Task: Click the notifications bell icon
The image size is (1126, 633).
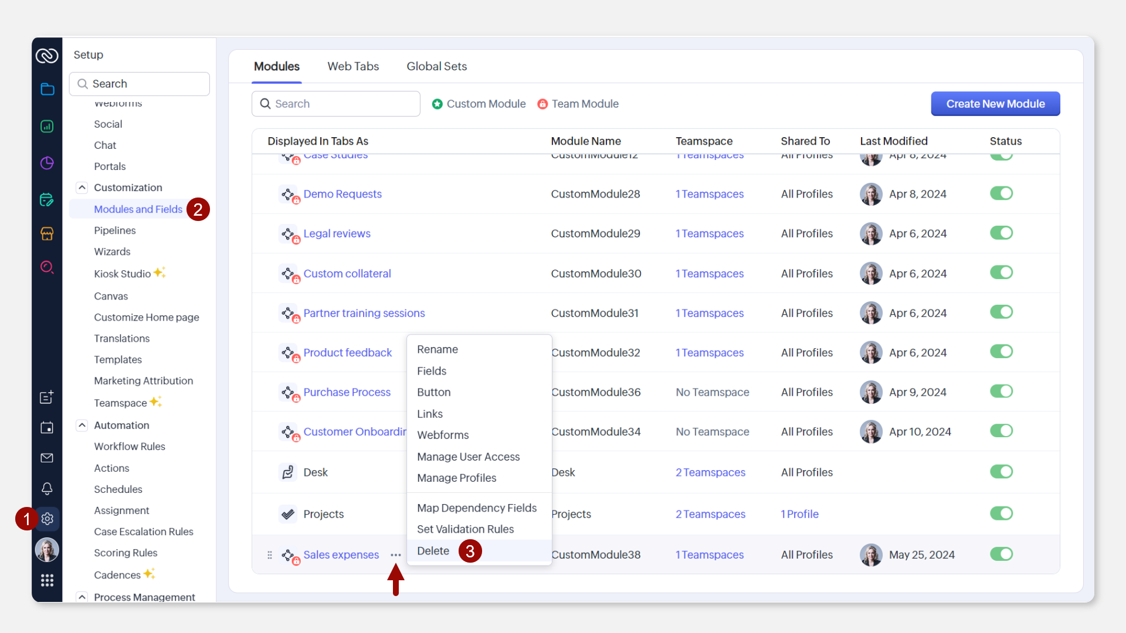Action: (x=48, y=488)
